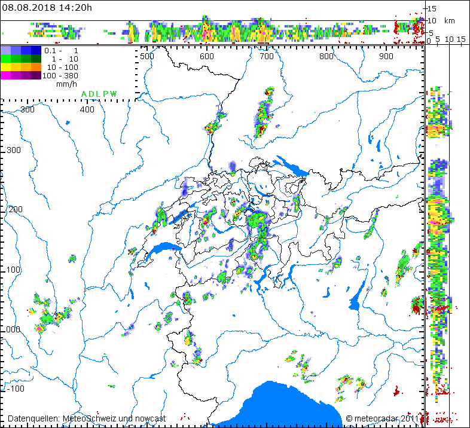Click the © meteoradar 2011 copyright text
The height and width of the screenshot is (428, 470).
(x=382, y=418)
